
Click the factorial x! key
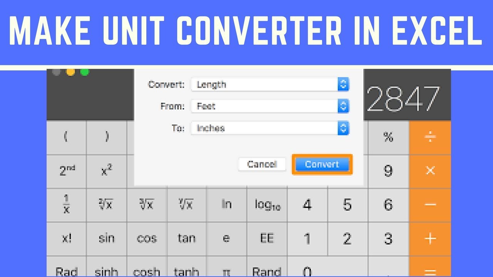[66, 239]
